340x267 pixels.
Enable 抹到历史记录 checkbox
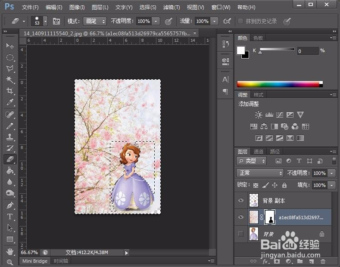(240, 21)
